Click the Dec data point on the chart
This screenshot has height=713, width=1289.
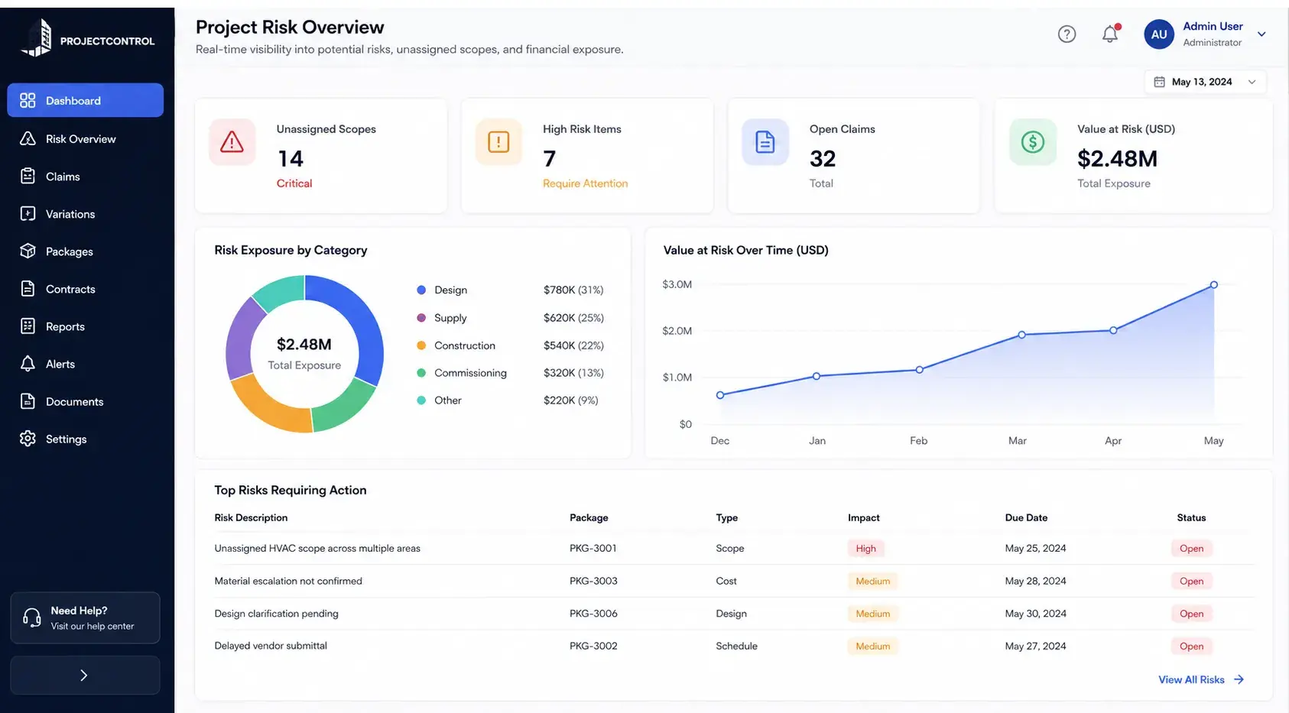(x=720, y=395)
